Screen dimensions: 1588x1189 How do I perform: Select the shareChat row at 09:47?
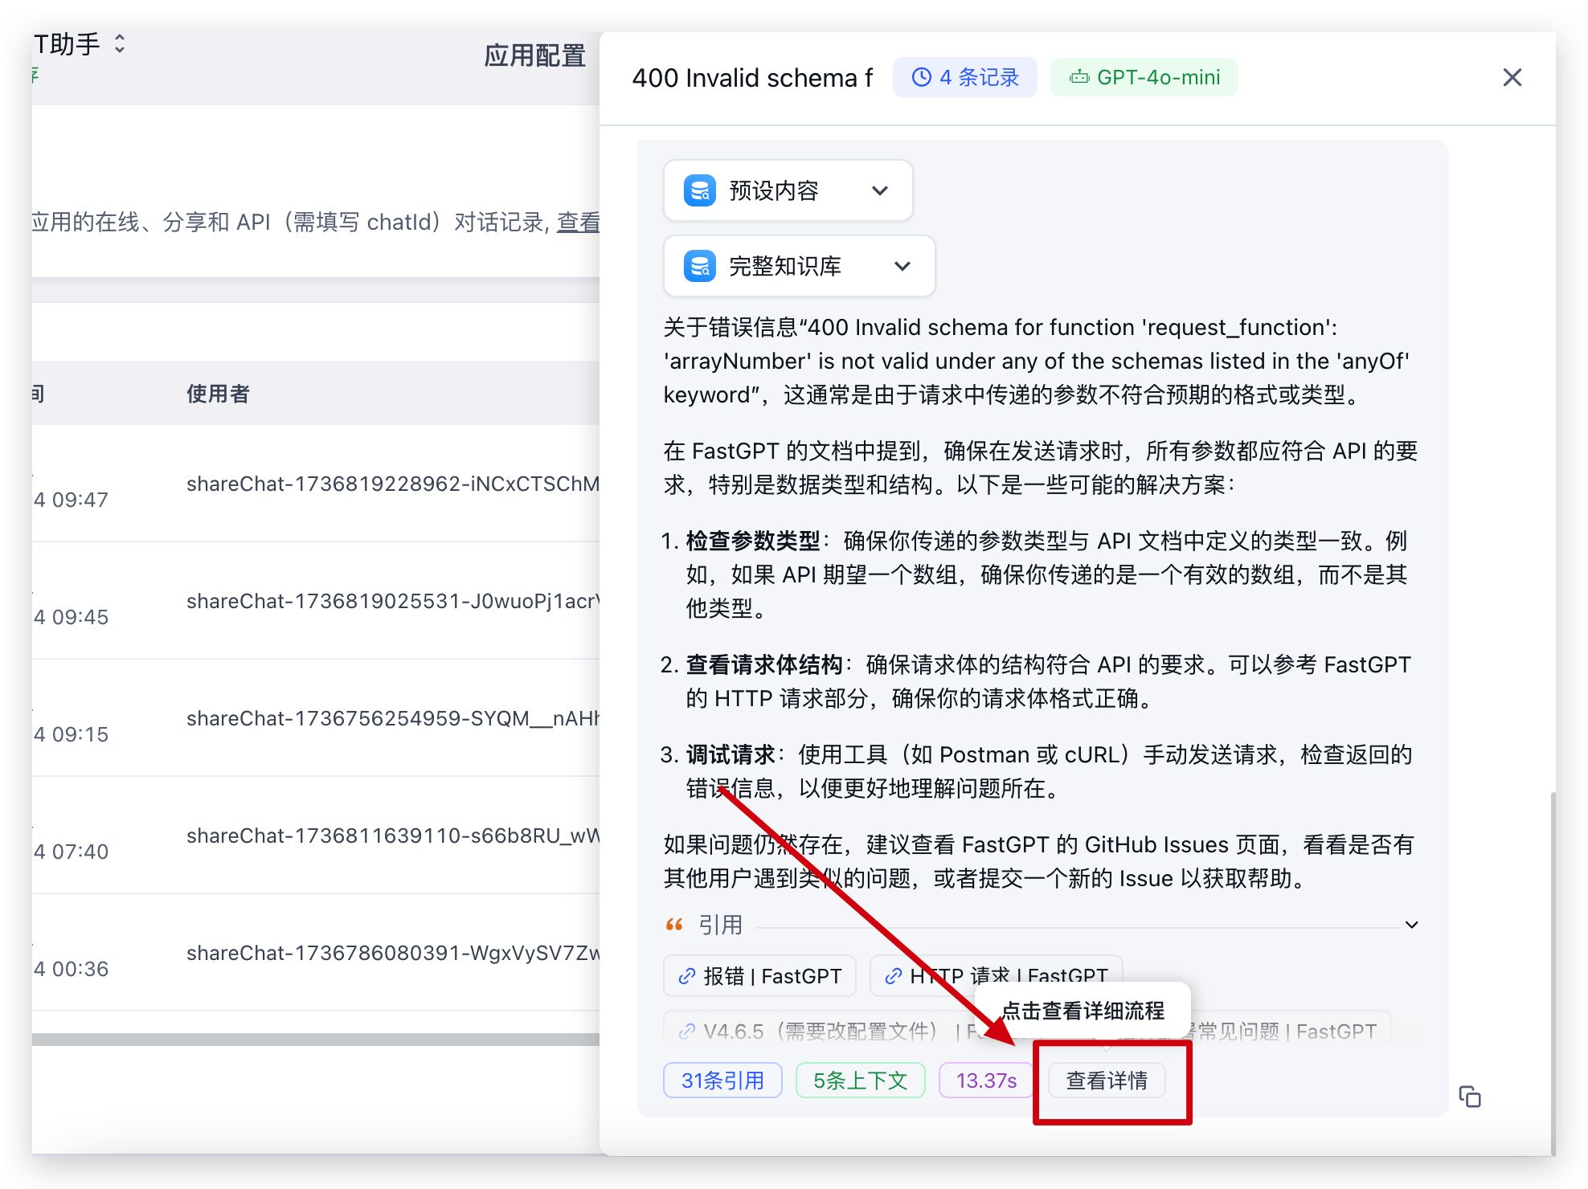coord(392,484)
